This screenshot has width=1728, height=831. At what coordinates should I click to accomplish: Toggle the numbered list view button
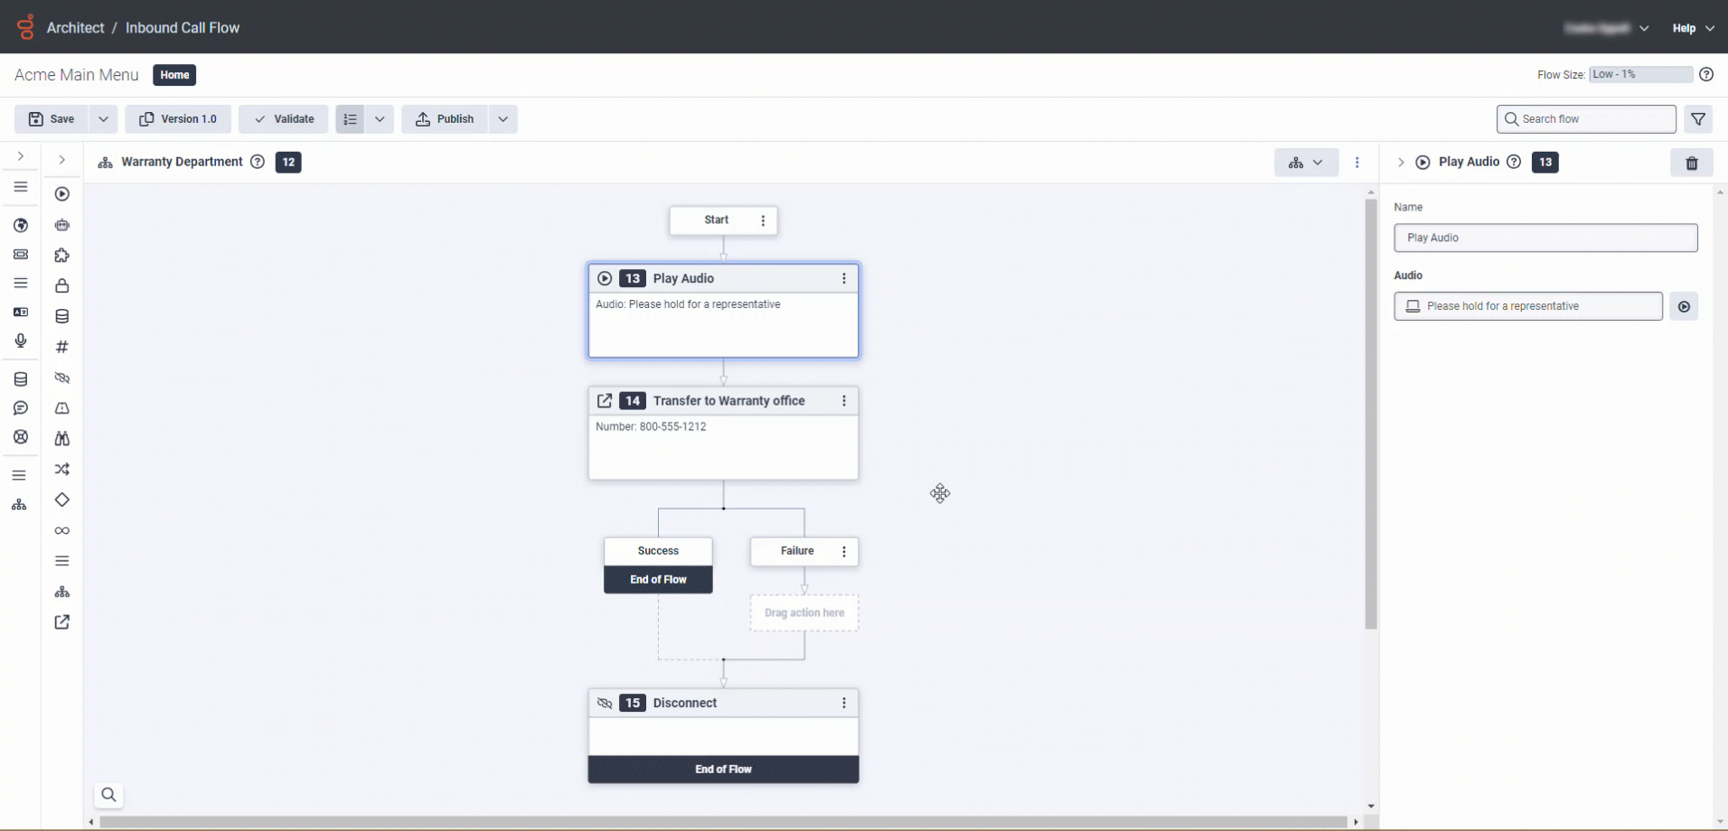[x=350, y=119]
